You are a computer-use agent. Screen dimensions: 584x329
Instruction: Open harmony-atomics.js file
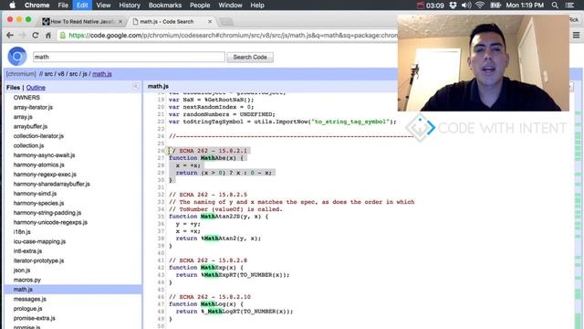(38, 164)
